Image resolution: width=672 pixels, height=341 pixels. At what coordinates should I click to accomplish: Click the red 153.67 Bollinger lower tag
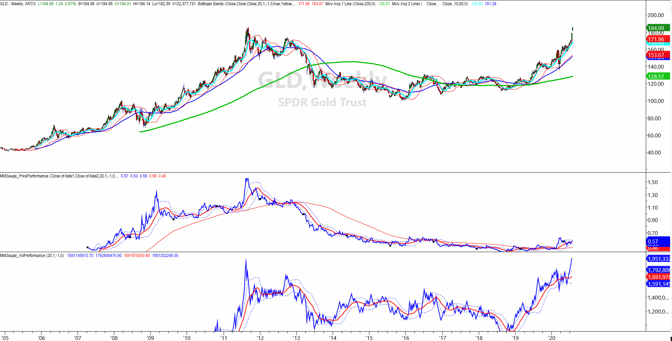(x=658, y=55)
